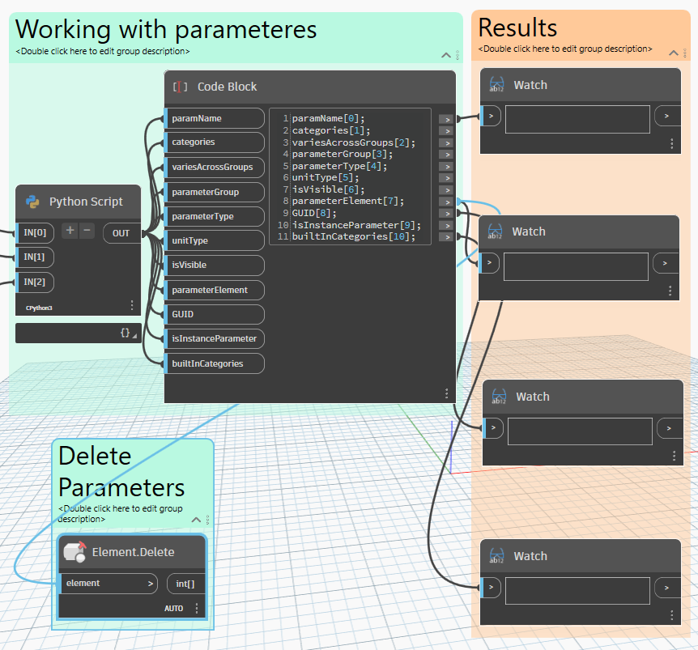
Task: Add an input with the Python Script plus button
Action: pyautogui.click(x=70, y=232)
